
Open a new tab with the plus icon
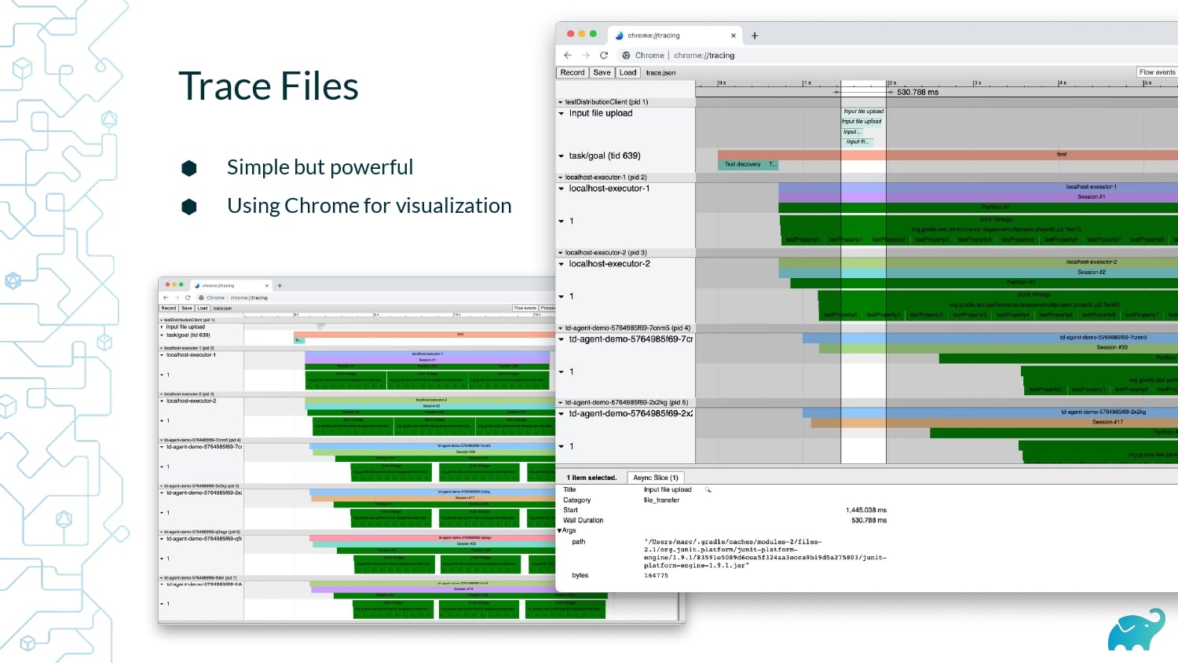tap(755, 35)
